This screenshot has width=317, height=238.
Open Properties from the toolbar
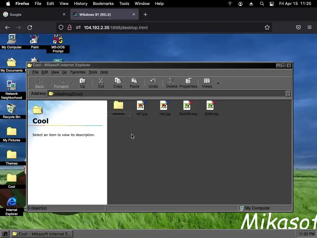tap(188, 83)
